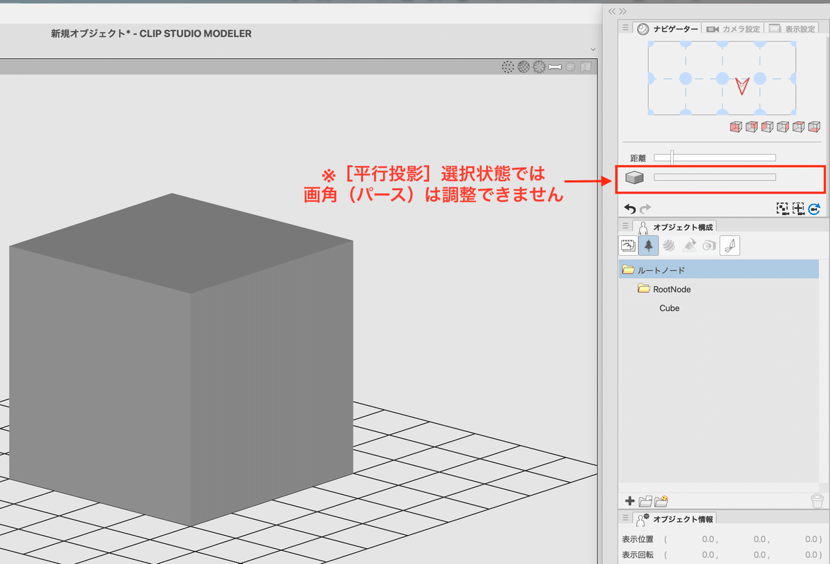Click the 表示回転 label
The image size is (830, 564).
click(x=638, y=554)
